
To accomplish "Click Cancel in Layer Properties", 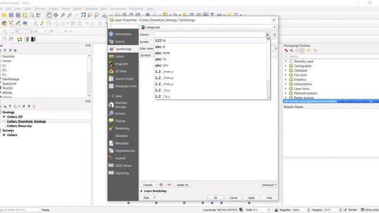I will pyautogui.click(x=233, y=198).
